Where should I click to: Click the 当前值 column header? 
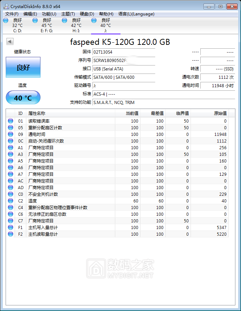[128, 113]
